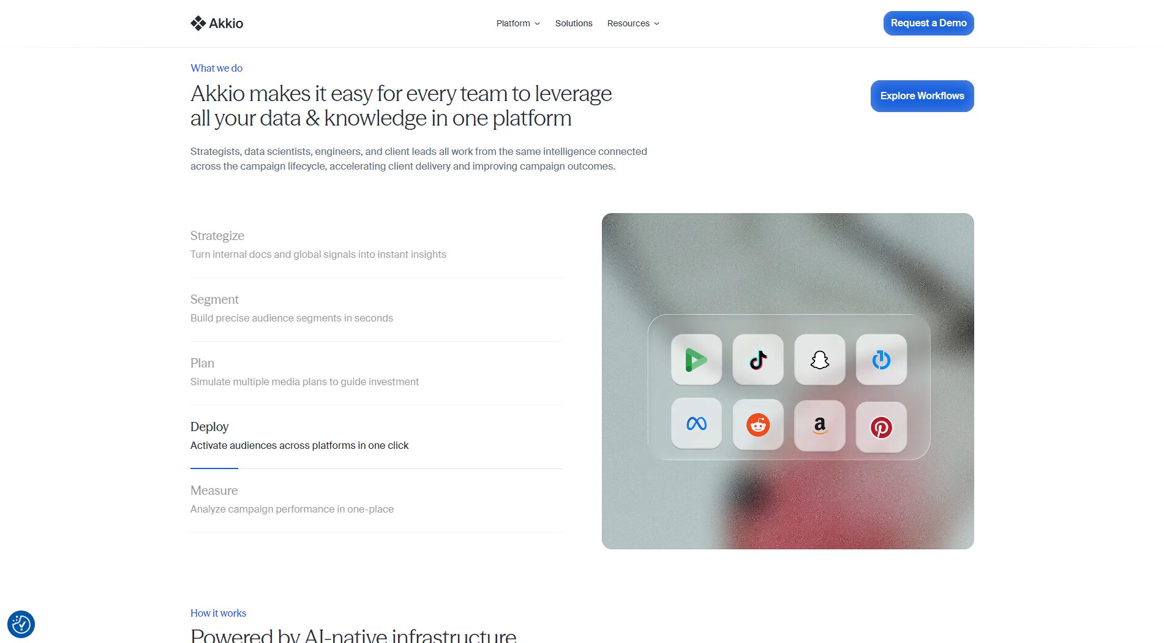Viewport: 1164px width, 643px height.
Task: Expand the Platform dropdown menu
Action: pyautogui.click(x=518, y=23)
